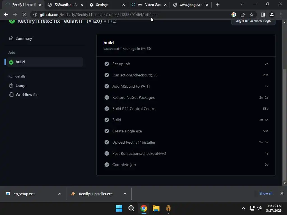
Task: Show hidden system tray icons
Action: point(244,208)
